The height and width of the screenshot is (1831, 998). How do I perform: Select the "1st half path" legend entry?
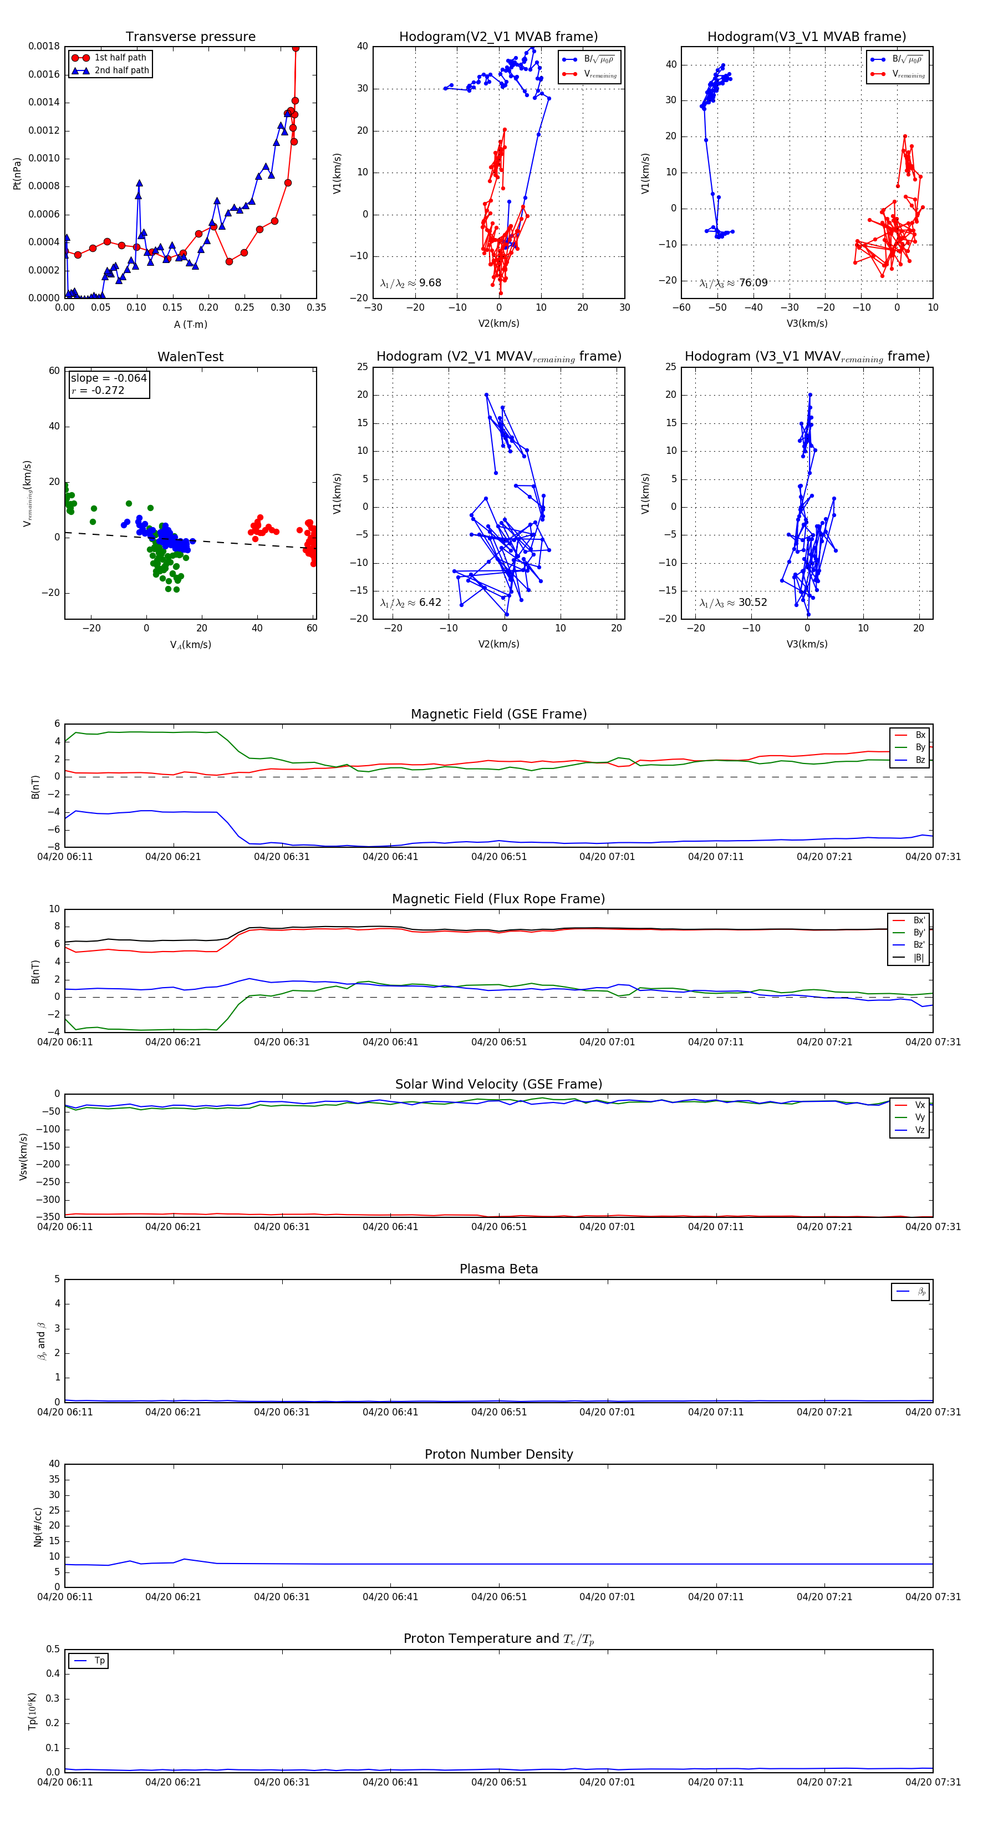pyautogui.click(x=110, y=58)
